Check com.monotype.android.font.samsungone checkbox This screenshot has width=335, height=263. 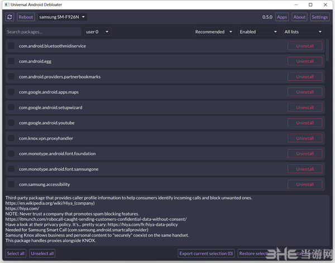[x=11, y=169]
